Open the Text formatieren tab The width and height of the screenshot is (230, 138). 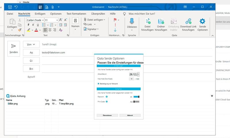(76, 13)
